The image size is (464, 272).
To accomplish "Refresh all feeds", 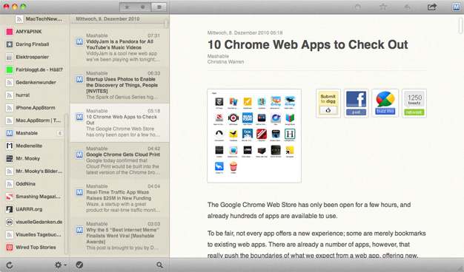I will click(10, 265).
